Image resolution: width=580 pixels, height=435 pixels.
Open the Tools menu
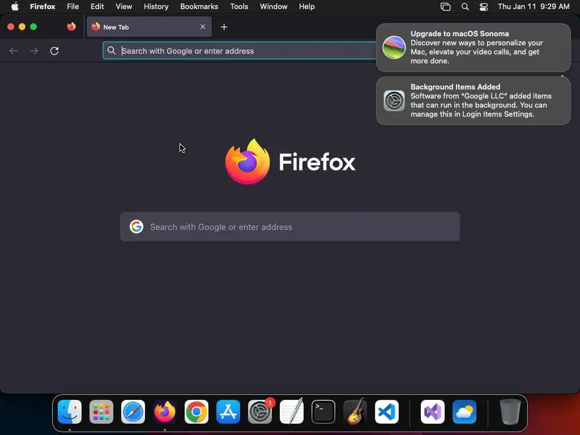tap(239, 6)
